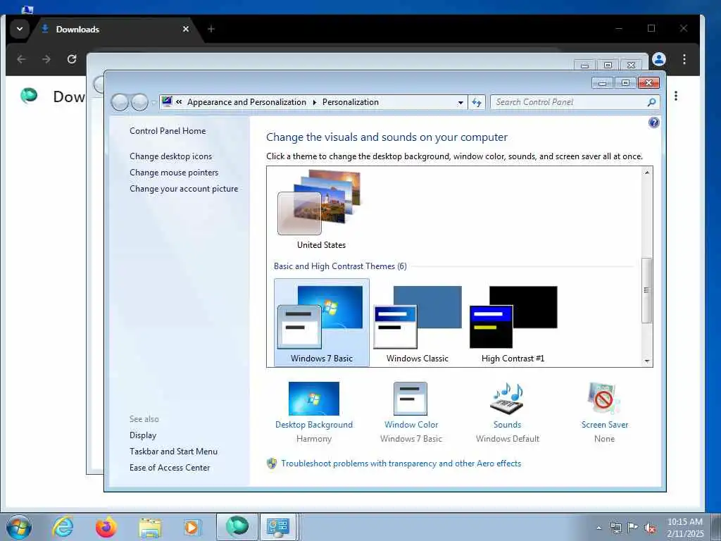Click the Action Center flag tray icon
721x541 pixels.
[x=633, y=528]
